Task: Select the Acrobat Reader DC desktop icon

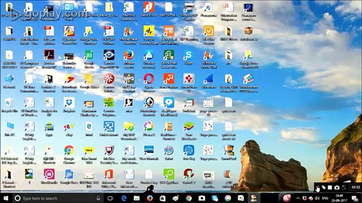Action: (x=49, y=59)
